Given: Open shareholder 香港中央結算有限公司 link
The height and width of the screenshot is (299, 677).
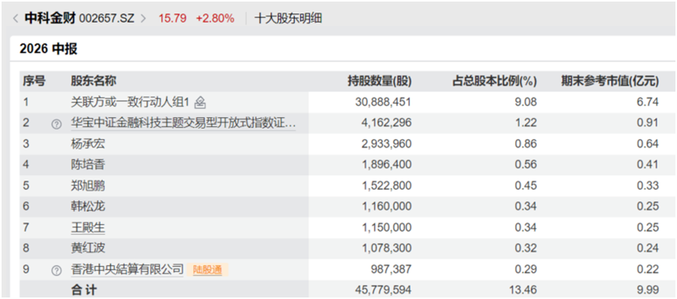Looking at the screenshot, I should click(127, 269).
